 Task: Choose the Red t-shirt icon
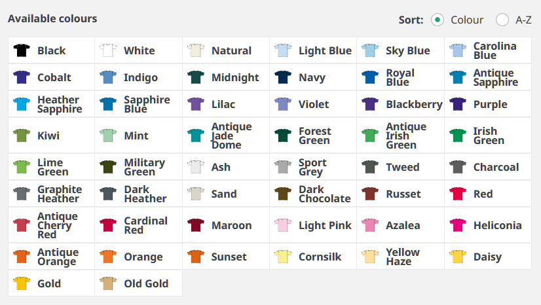click(x=457, y=194)
